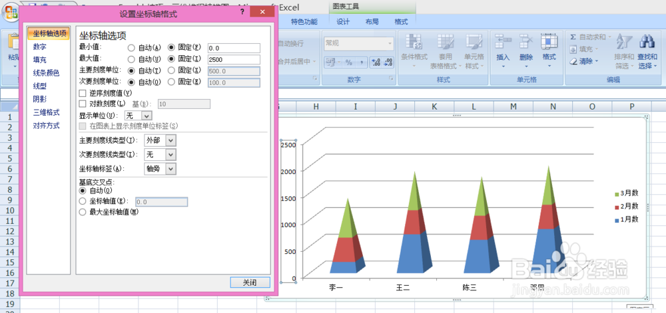This screenshot has width=666, height=313.
Task: Select column header K
Action: click(434, 107)
